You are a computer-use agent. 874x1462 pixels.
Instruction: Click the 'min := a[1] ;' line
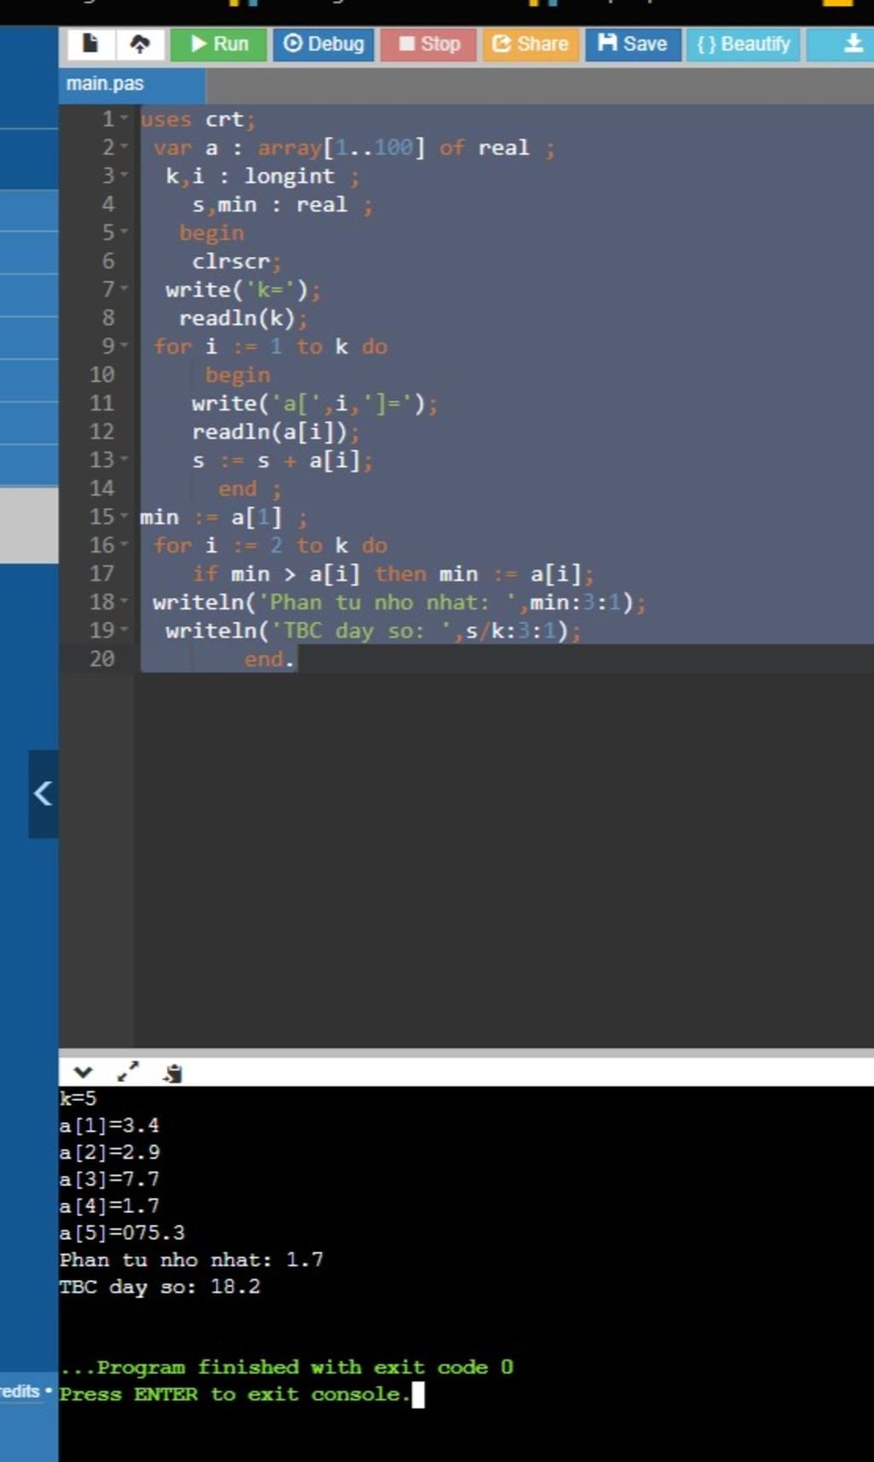point(224,518)
